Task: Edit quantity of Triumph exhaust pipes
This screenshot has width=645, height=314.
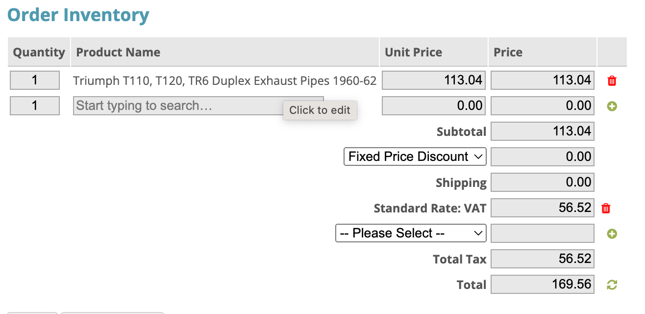Action: point(35,80)
